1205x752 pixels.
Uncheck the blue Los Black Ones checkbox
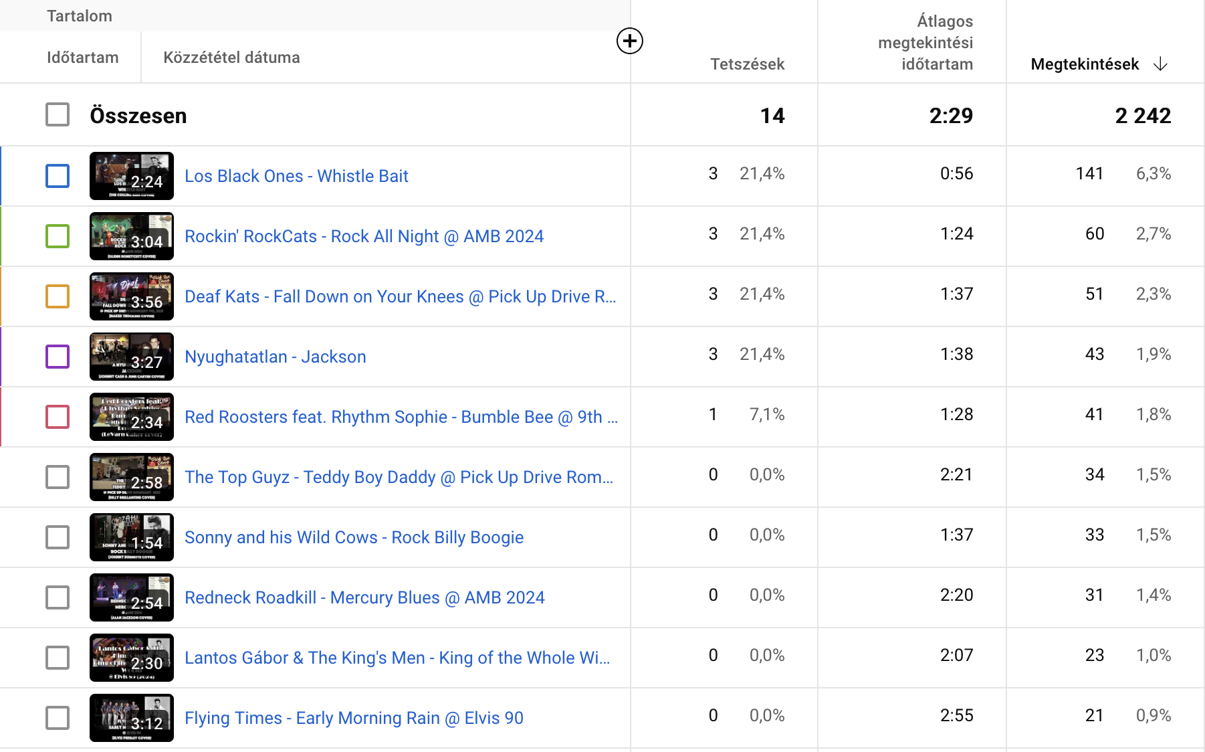point(58,176)
